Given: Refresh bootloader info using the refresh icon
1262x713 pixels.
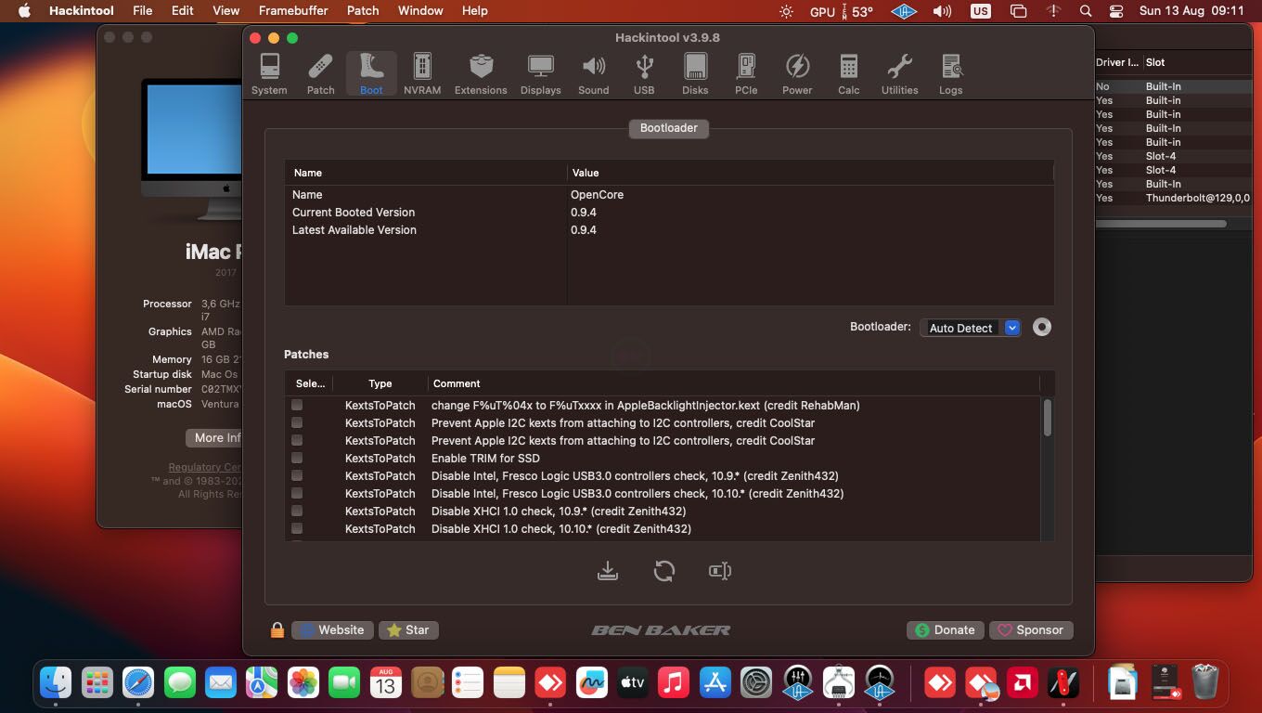Looking at the screenshot, I should (x=664, y=570).
